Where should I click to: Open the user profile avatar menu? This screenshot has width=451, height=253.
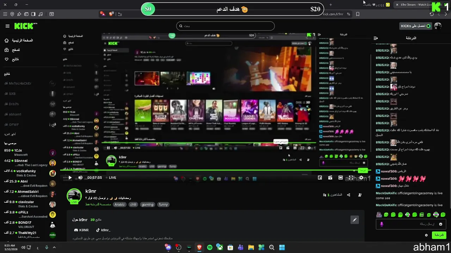(438, 26)
